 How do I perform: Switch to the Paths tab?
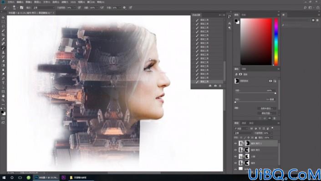tap(251, 123)
